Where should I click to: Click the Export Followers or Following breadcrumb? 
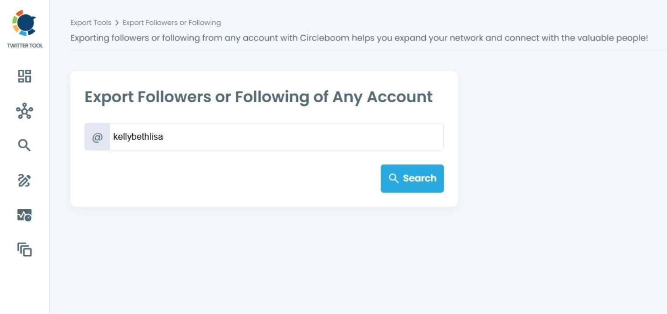tap(172, 22)
